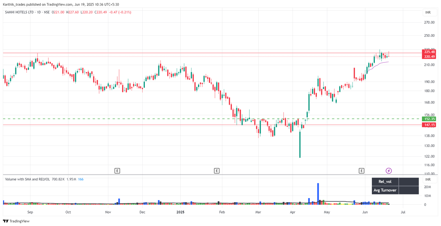Click the TradingView logo at bottom left

(16, 221)
